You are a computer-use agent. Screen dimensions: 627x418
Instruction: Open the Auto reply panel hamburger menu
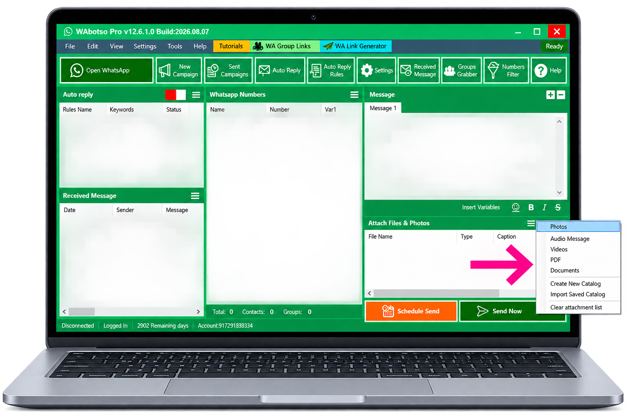click(196, 95)
